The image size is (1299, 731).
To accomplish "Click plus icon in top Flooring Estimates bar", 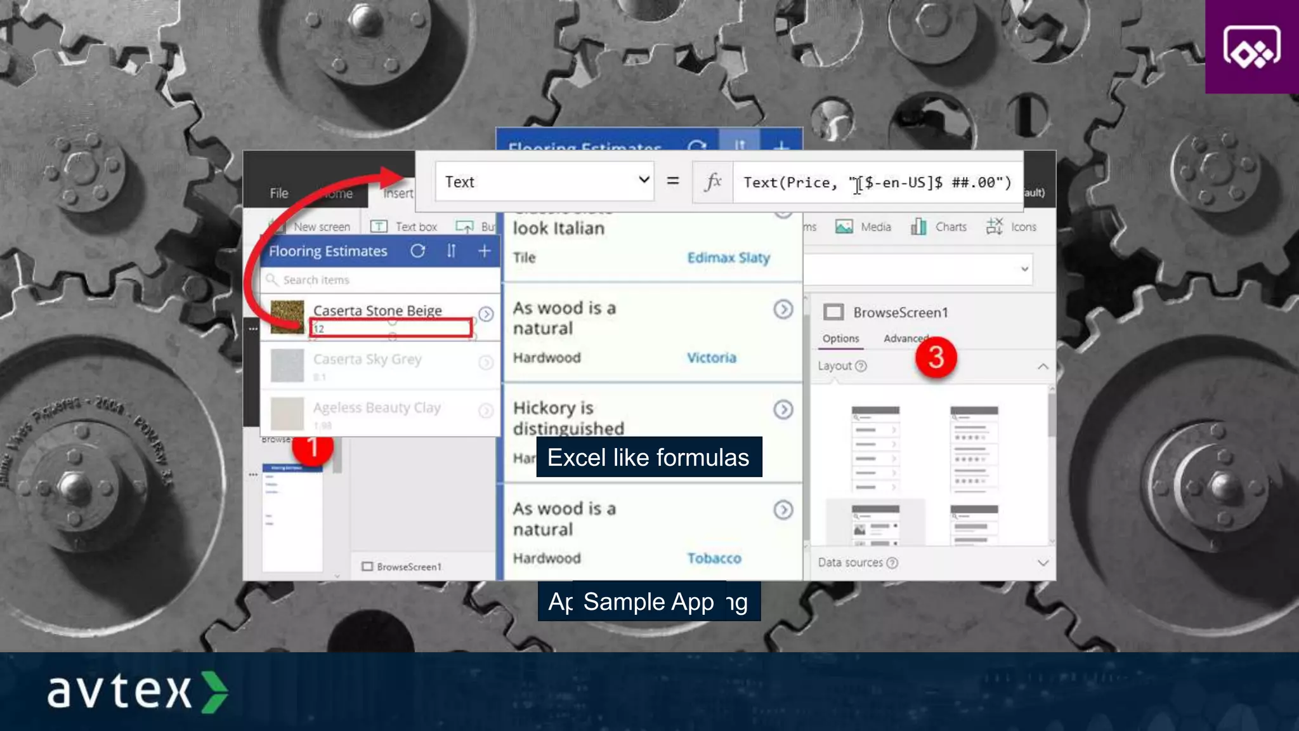I will point(781,146).
